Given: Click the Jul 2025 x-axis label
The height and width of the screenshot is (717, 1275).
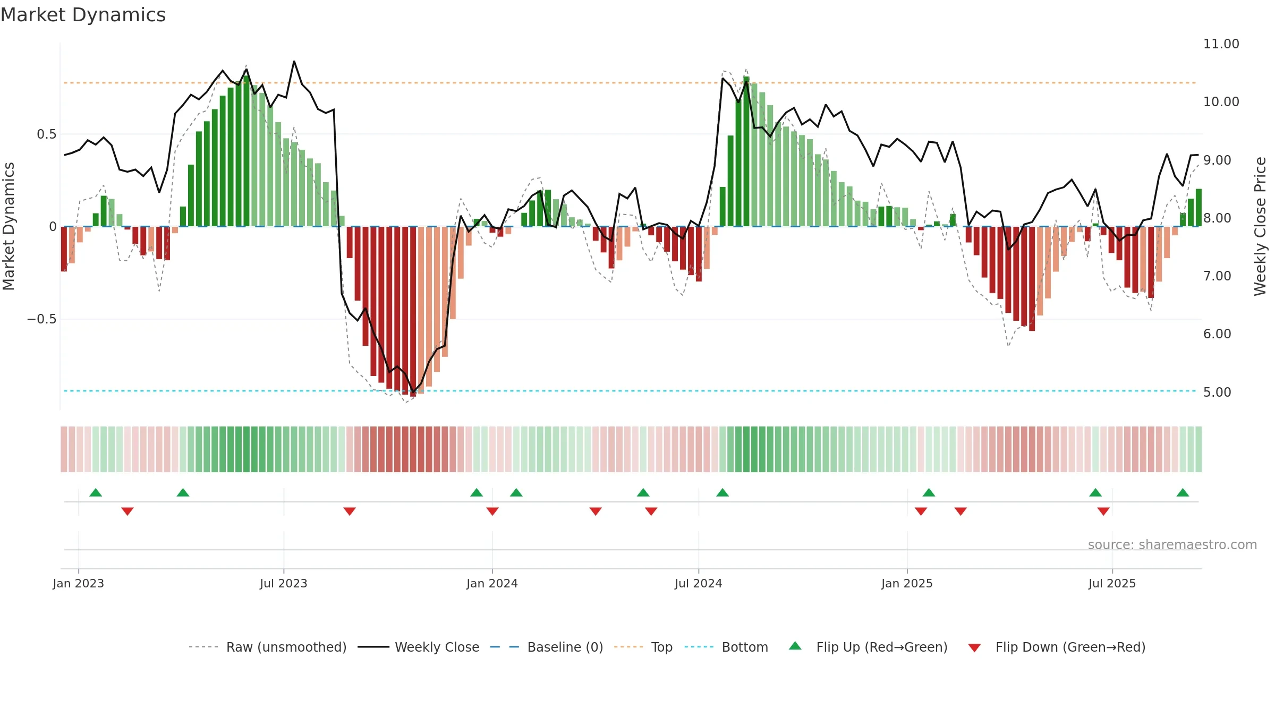Looking at the screenshot, I should (1112, 584).
